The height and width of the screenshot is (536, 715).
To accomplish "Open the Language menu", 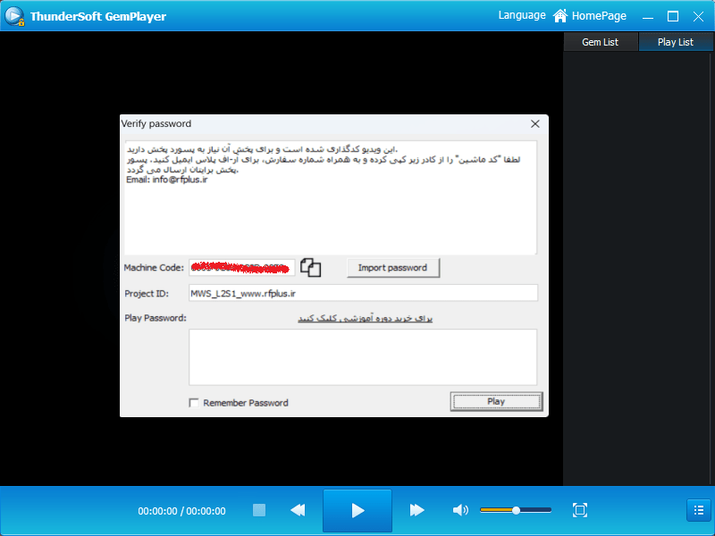I will click(x=521, y=15).
